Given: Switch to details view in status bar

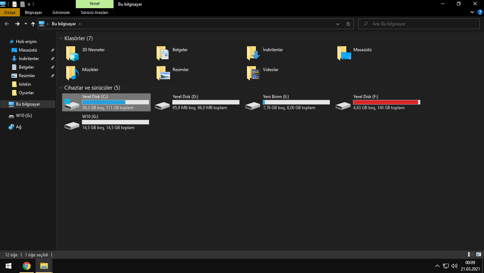Looking at the screenshot, I should point(471,254).
